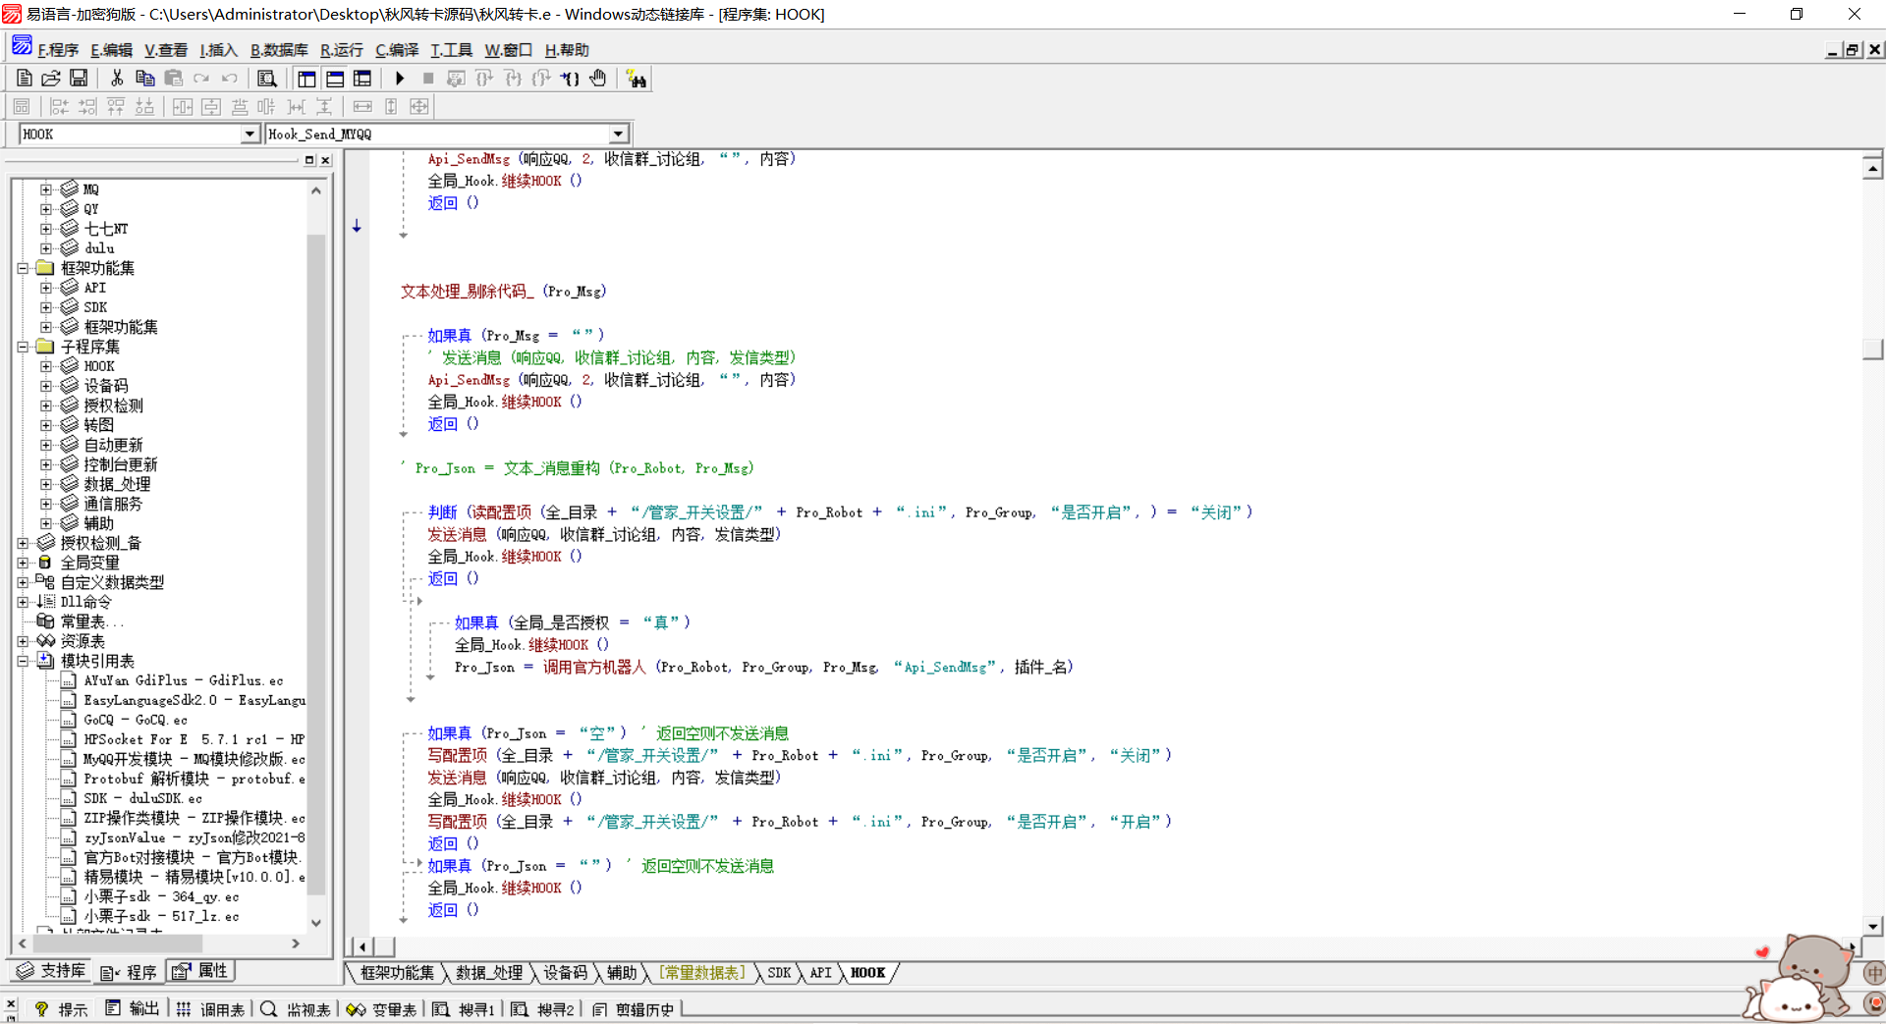The height and width of the screenshot is (1024, 1886).
Task: Click the Copy toolbar icon
Action: [144, 79]
